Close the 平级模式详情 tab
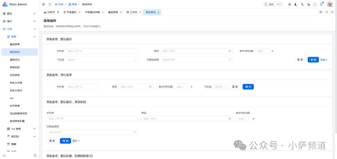The image size is (337, 159). (103, 12)
